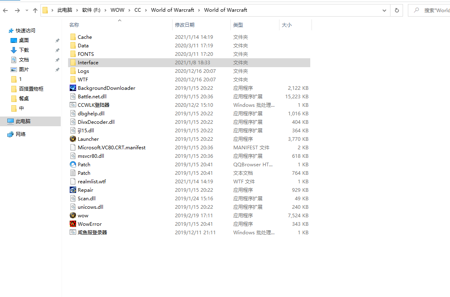Select the CCWLK登陆器 batch file
This screenshot has height=297, width=450.
(93, 105)
